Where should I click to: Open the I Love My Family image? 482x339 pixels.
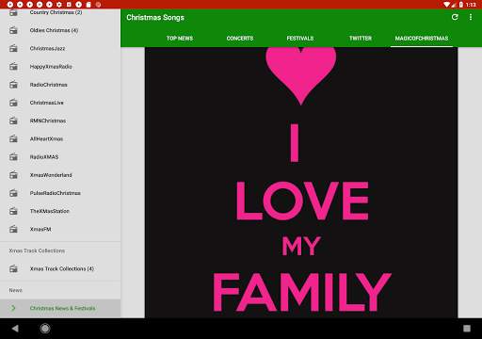301,183
